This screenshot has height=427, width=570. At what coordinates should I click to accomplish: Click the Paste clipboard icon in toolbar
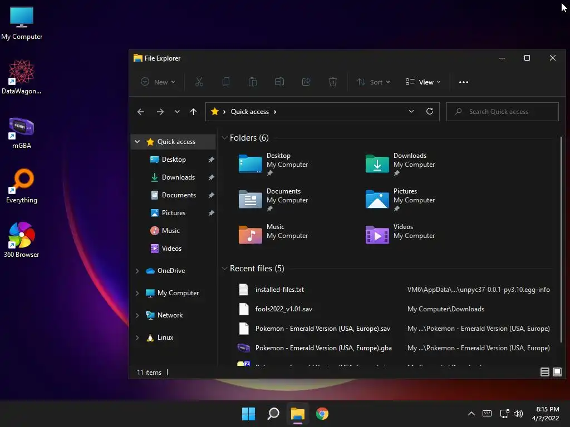tap(253, 82)
